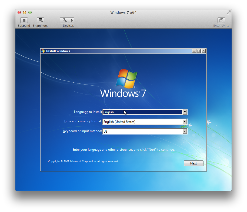This screenshot has width=247, height=212.
Task: Click the Devices wrench icon
Action: tap(65, 20)
